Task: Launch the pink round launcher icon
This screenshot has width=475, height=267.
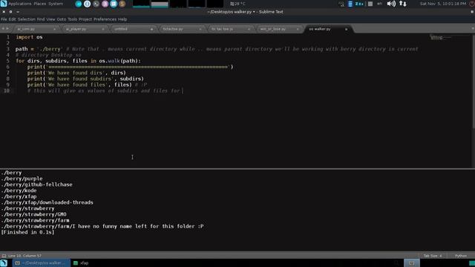Action: (x=105, y=4)
